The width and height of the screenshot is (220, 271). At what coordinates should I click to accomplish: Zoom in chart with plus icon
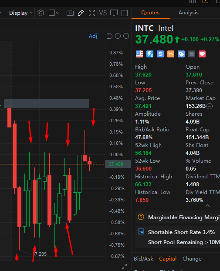click(x=126, y=36)
